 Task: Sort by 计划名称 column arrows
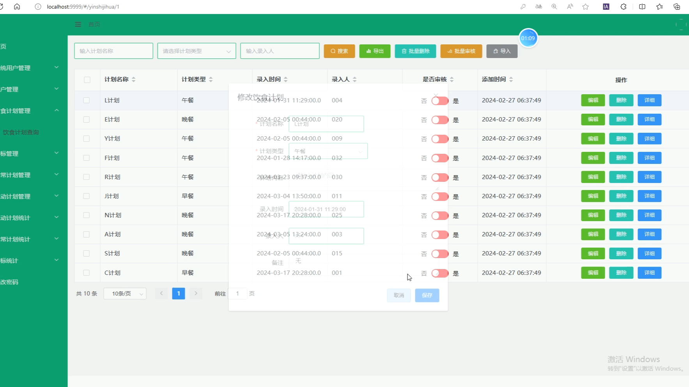tap(134, 79)
